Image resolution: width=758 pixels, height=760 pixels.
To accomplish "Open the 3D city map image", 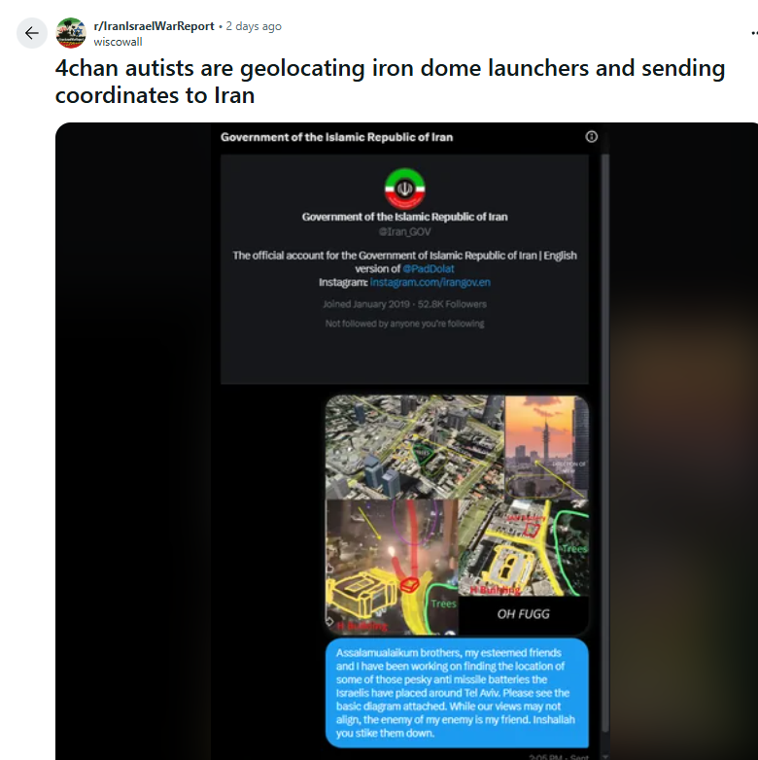I will pyautogui.click(x=415, y=447).
